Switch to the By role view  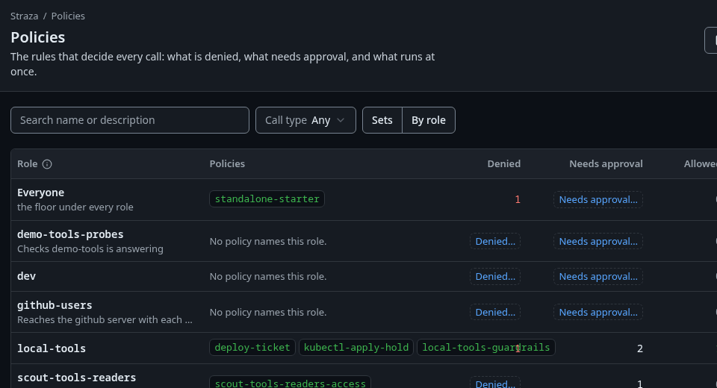tap(429, 120)
